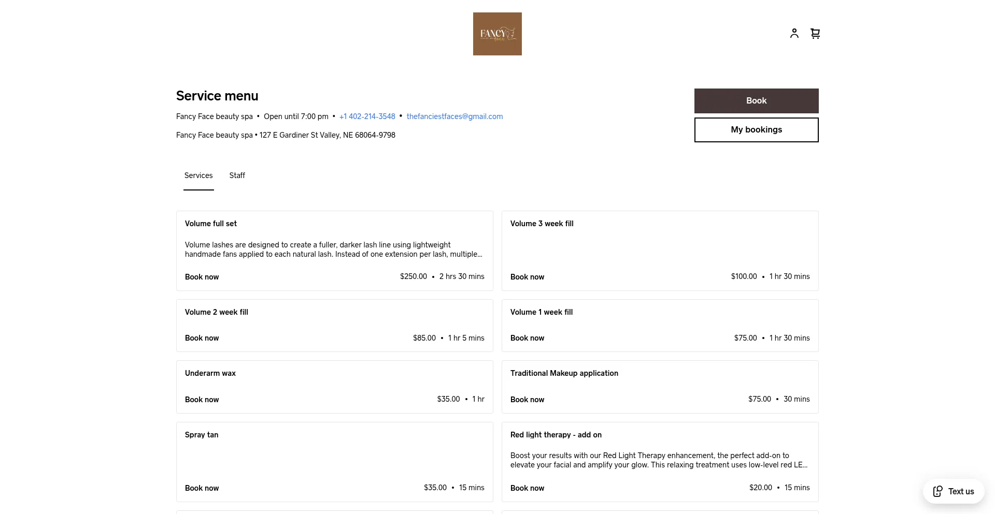
Task: Select Traditional Makeup application title
Action: pos(564,373)
